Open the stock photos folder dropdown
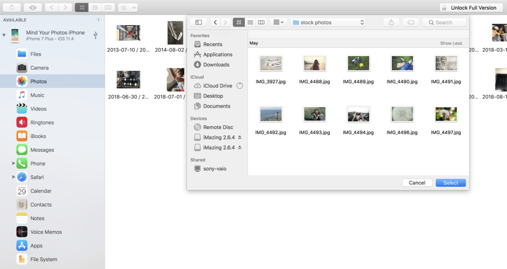The width and height of the screenshot is (507, 269). [x=328, y=22]
